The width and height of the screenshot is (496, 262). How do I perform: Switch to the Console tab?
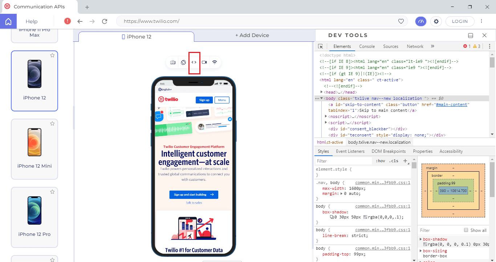(367, 46)
